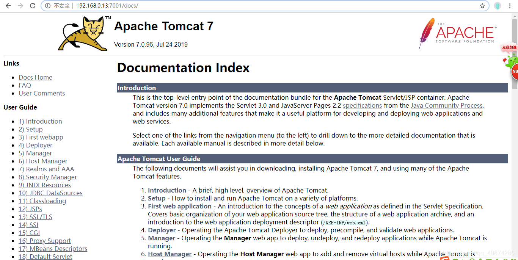Open the browser profile avatar icon
The height and width of the screenshot is (260, 518).
pos(498,6)
